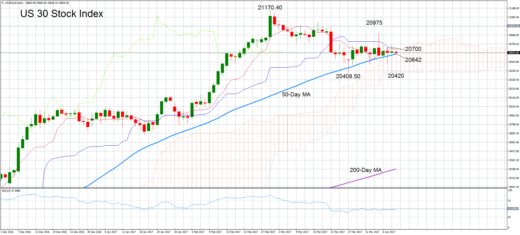Click the '31 Mar 2017' date label
The image size is (520, 235).
372,232
